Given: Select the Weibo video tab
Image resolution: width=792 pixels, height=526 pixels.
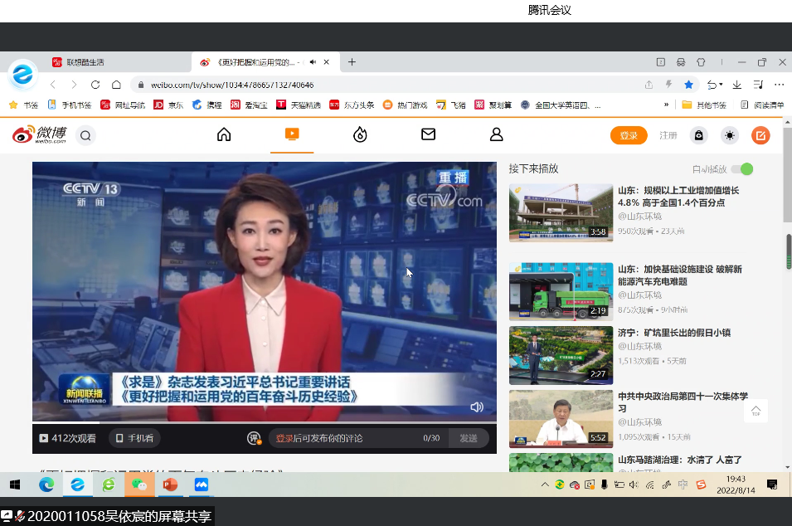Looking at the screenshot, I should coord(292,134).
